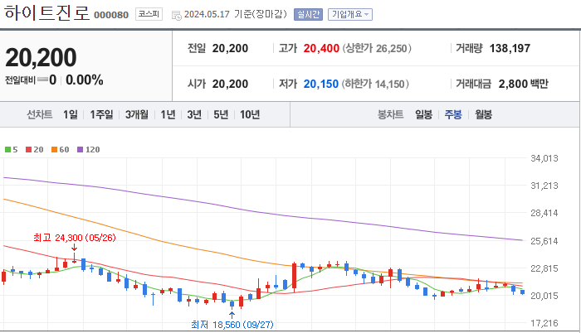The height and width of the screenshot is (333, 581).
Task: Click the 20,015 y-axis label
Action: coord(544,296)
